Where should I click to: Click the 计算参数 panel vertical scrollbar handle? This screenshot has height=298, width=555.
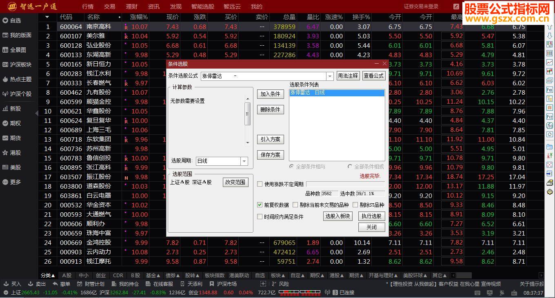click(x=247, y=114)
